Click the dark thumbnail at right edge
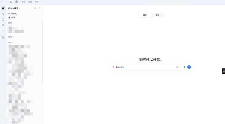Screen dimensions: 225x124 [223, 71]
